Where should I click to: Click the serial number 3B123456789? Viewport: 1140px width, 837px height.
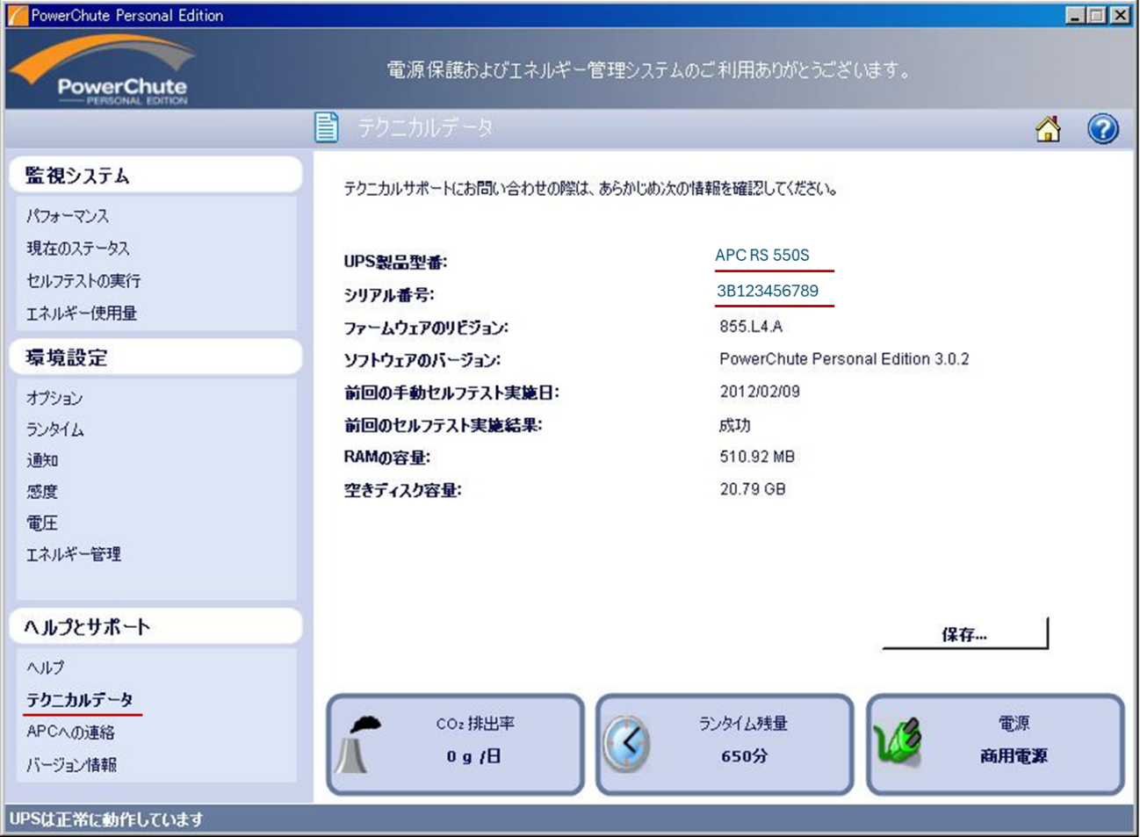coord(768,291)
